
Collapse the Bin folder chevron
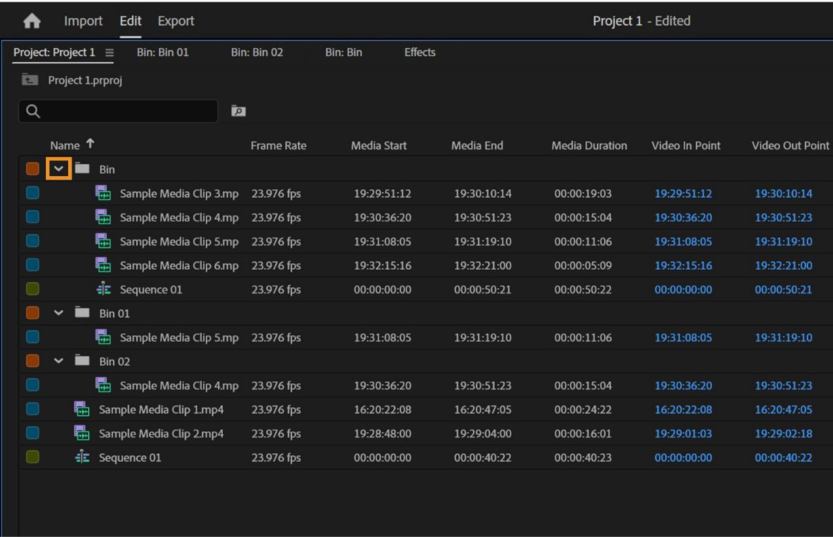[x=59, y=169]
